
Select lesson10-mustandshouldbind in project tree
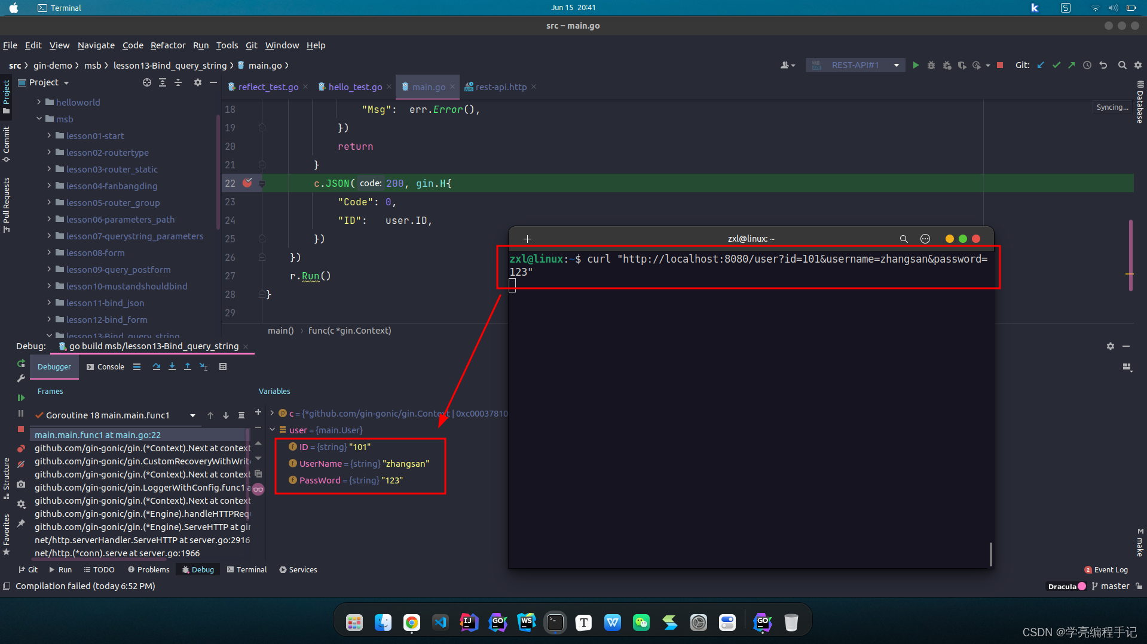[127, 286]
